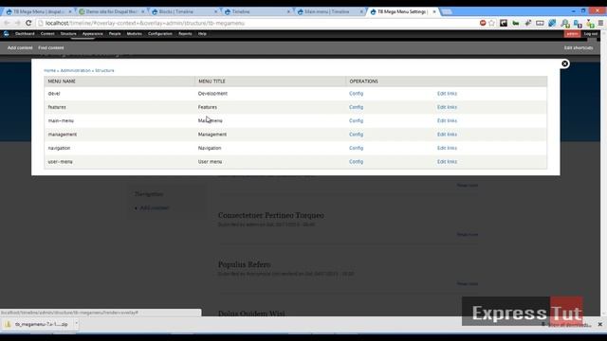Open the Structure admin menu item
The image size is (607, 341).
68,34
